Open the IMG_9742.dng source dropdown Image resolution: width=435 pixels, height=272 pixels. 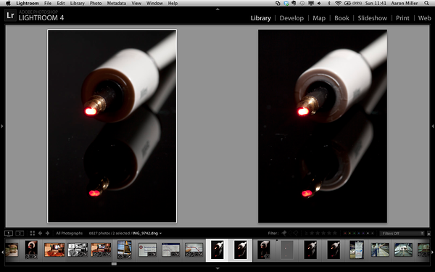(146, 233)
